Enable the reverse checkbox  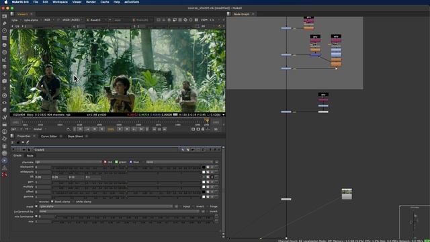click(x=36, y=202)
